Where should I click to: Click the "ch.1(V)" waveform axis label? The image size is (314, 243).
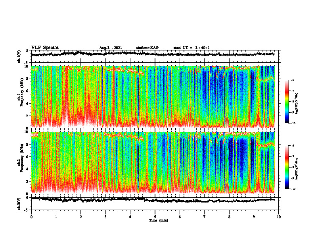pos(19,56)
